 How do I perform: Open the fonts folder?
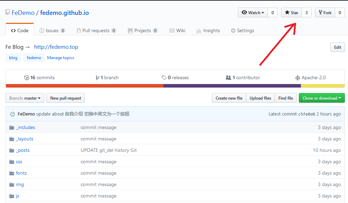21,173
